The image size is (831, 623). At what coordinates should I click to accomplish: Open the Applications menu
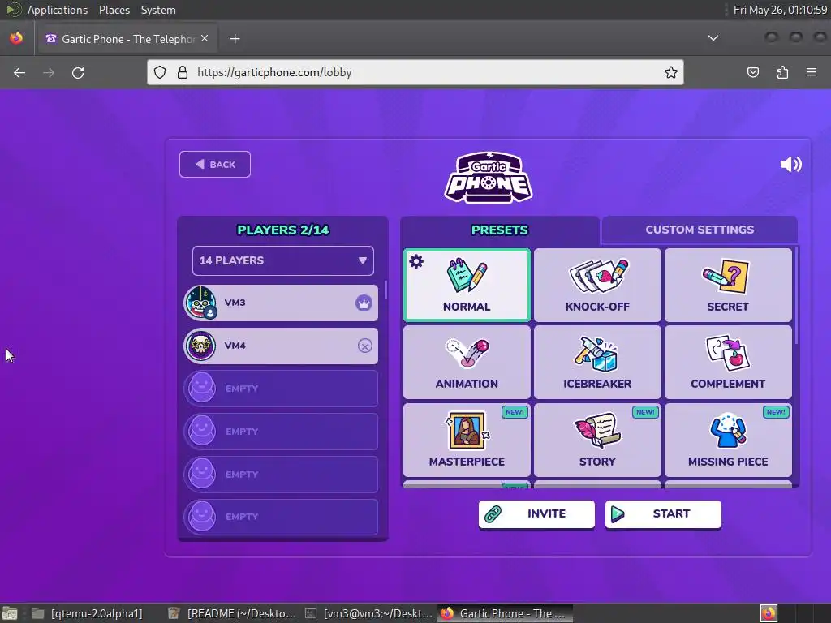point(58,10)
